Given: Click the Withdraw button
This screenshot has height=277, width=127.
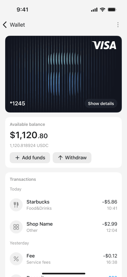Looking at the screenshot, I should click(72, 158).
